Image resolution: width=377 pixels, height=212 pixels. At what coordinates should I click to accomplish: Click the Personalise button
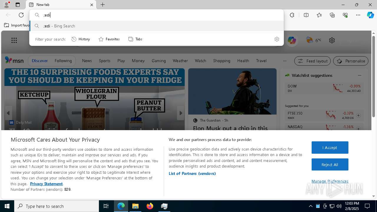pyautogui.click(x=351, y=61)
